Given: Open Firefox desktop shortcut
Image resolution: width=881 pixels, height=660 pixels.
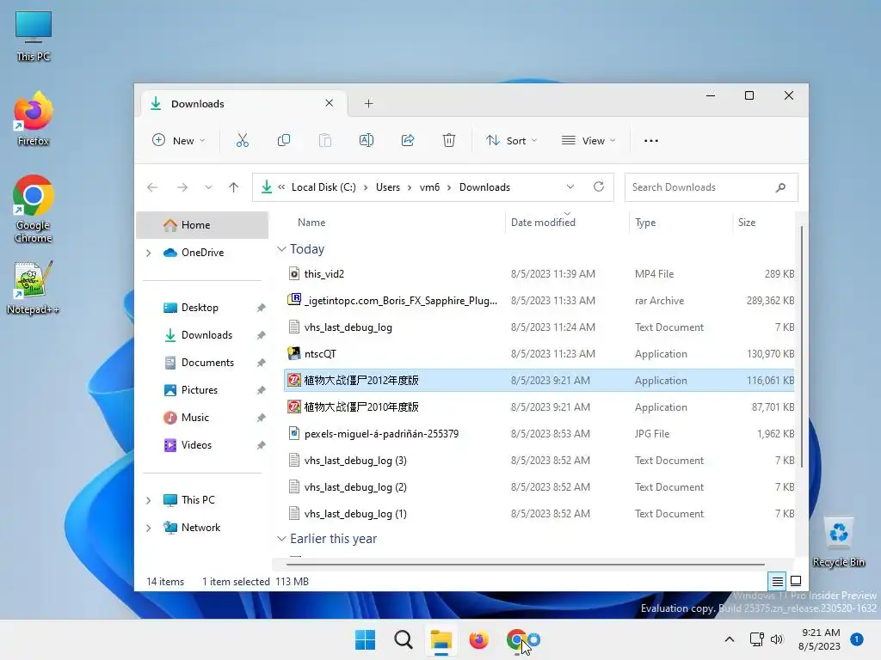Looking at the screenshot, I should pos(34,119).
